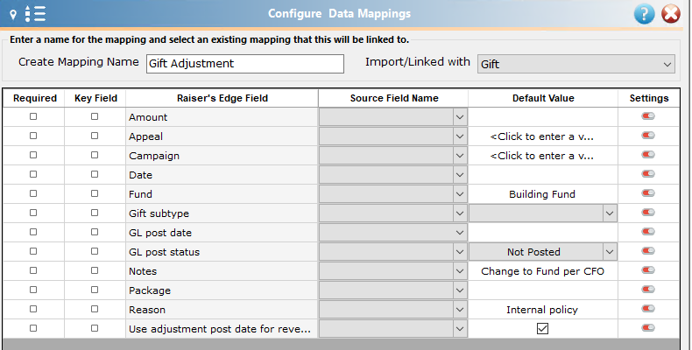
Task: Toggle the Settings switch for Fund row
Action: [648, 193]
